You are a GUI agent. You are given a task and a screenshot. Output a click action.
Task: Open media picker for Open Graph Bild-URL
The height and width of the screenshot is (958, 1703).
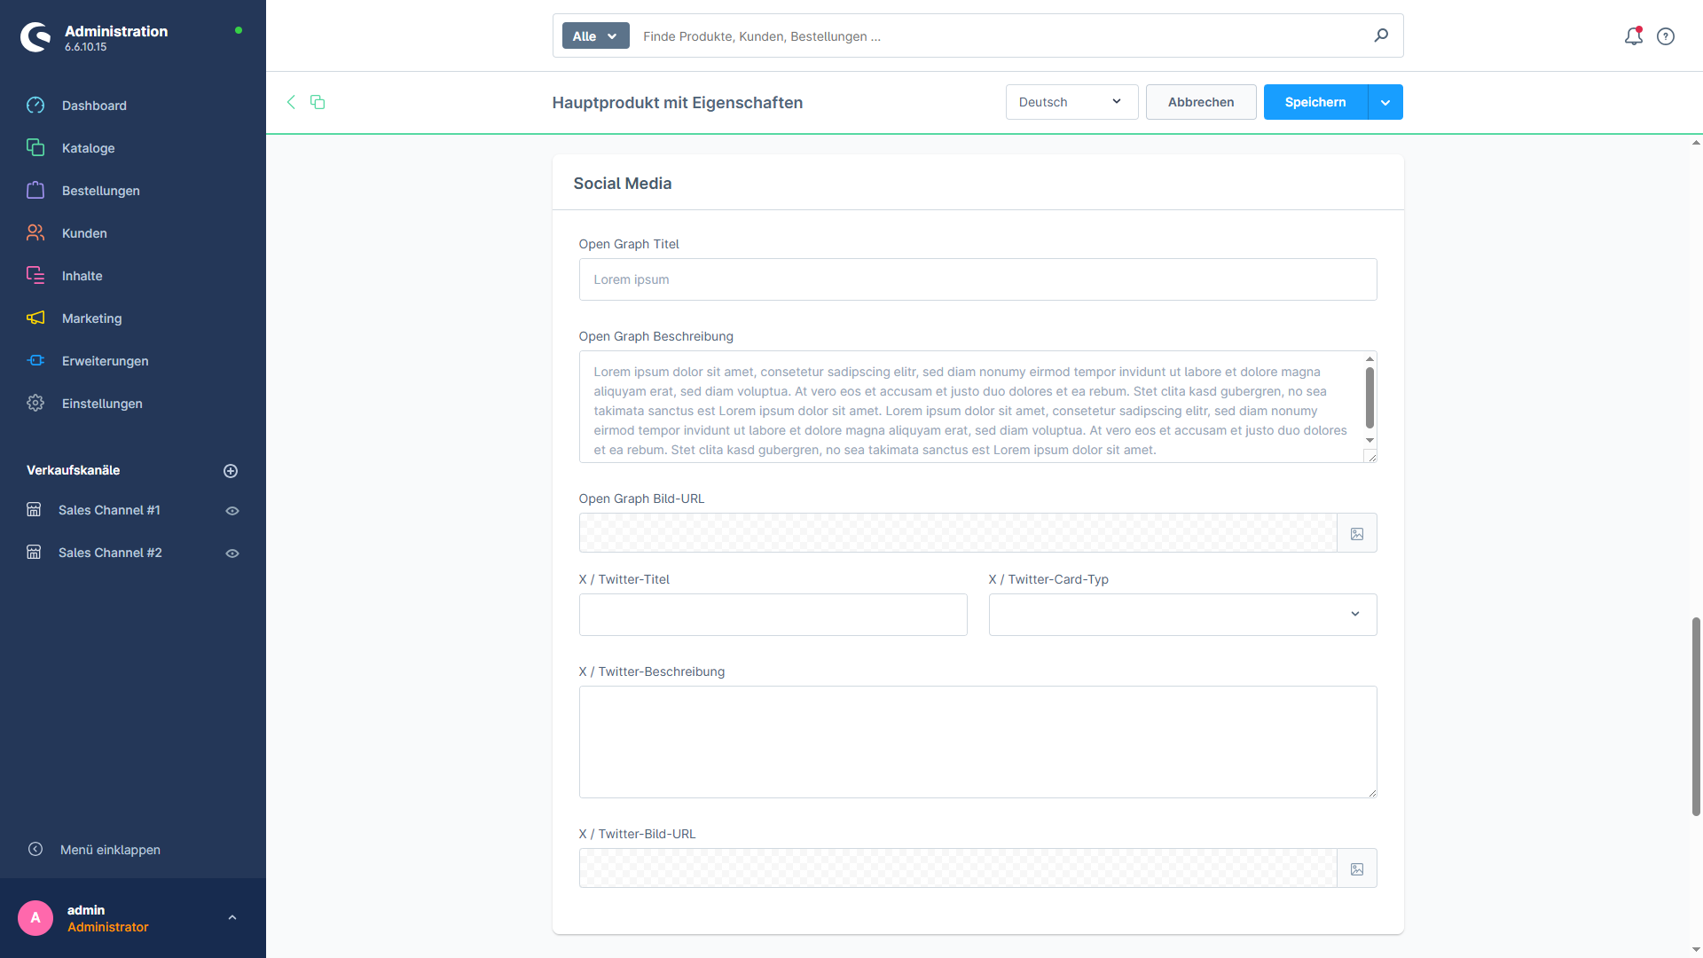(x=1356, y=533)
